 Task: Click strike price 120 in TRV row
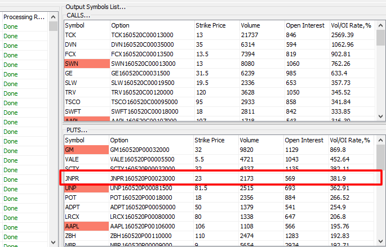point(200,92)
